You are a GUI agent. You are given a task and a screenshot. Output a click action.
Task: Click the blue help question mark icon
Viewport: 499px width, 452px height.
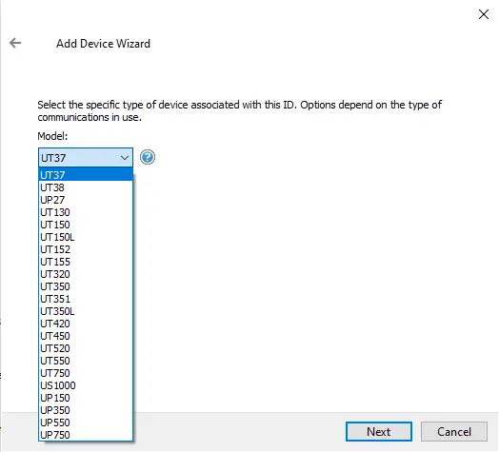[x=148, y=157]
